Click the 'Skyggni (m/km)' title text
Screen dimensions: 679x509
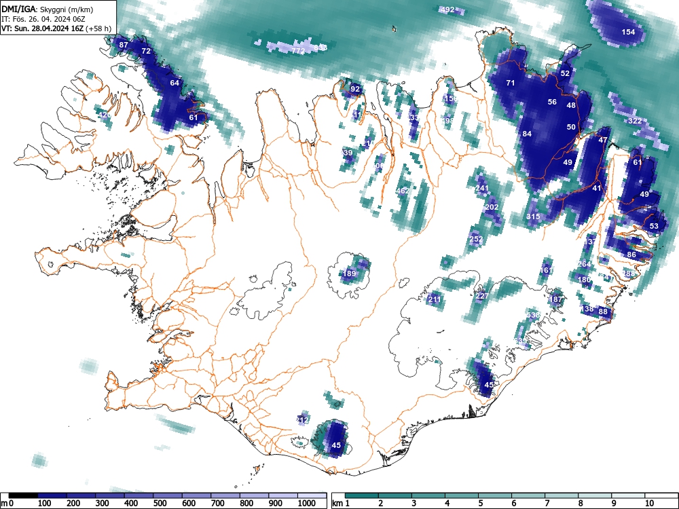coord(67,10)
